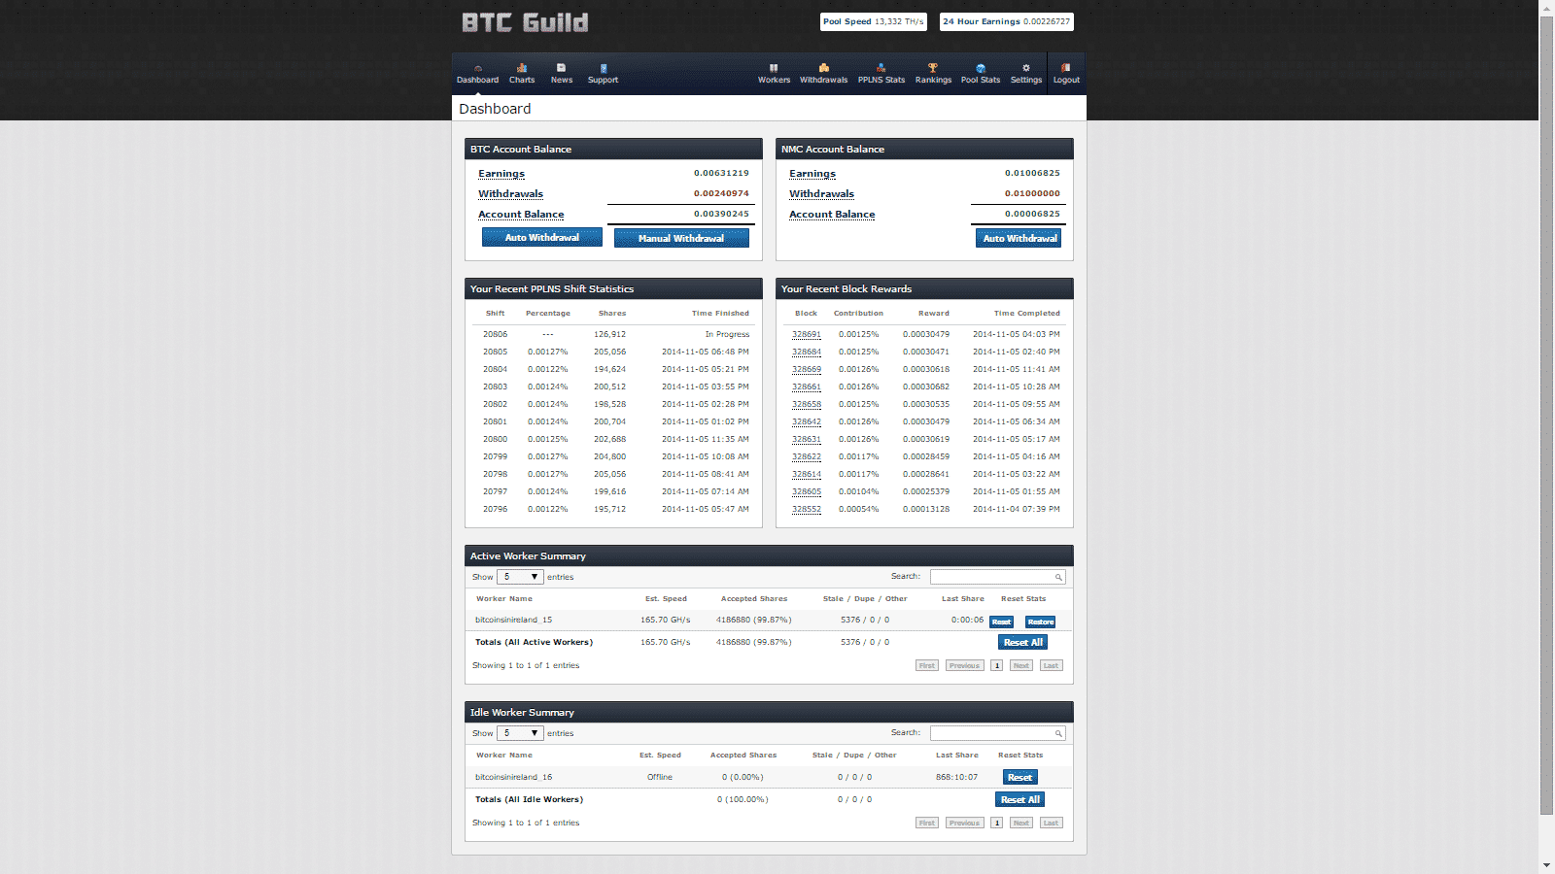Open block 328614 link
Viewport: 1555px width, 874px height.
tap(807, 474)
